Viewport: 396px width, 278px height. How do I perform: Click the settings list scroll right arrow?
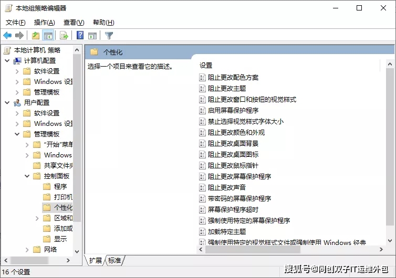[x=381, y=250]
